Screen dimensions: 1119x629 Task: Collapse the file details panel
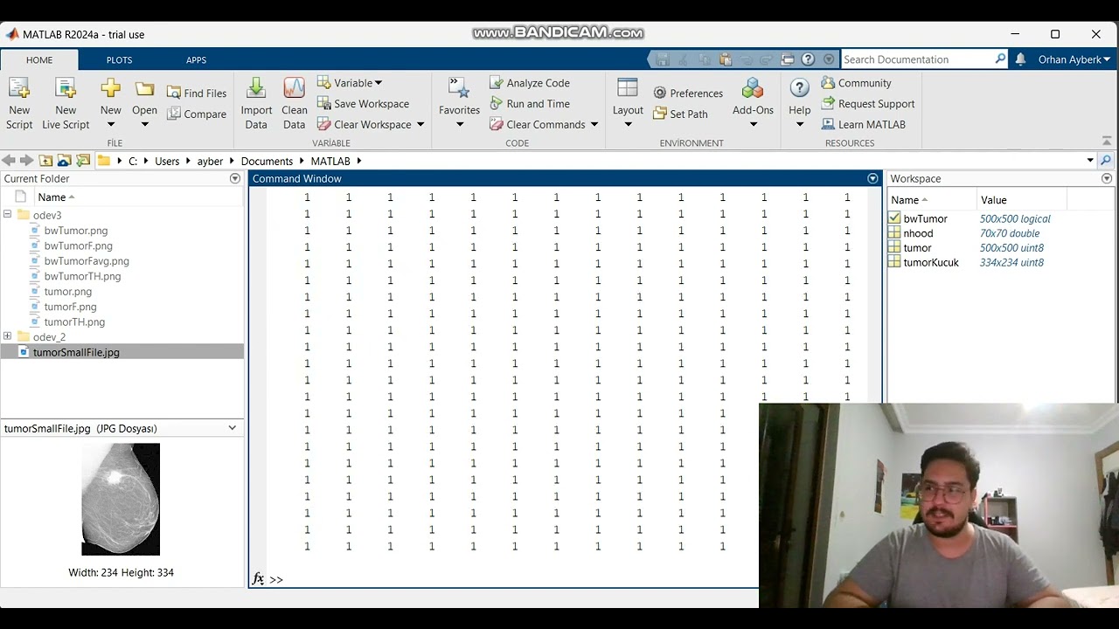tap(233, 428)
